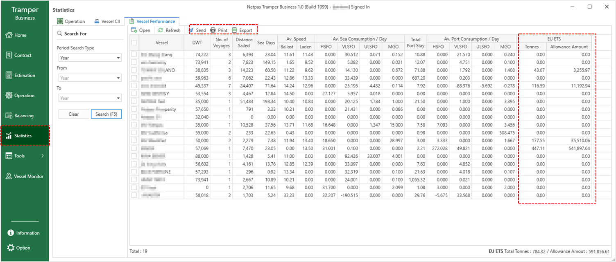Toggle the select-all checkbox in table header

[134, 43]
